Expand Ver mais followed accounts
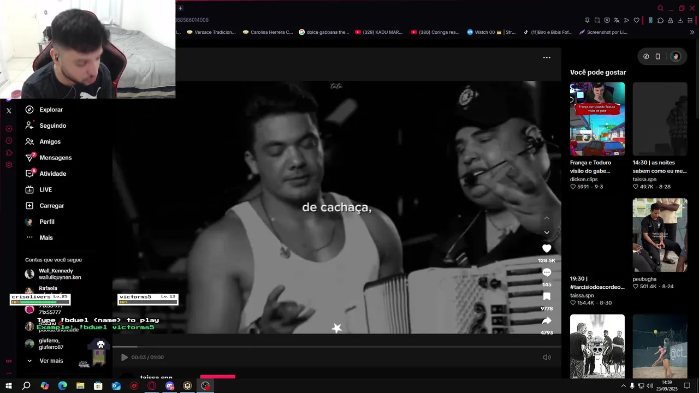The width and height of the screenshot is (699, 393). click(45, 361)
